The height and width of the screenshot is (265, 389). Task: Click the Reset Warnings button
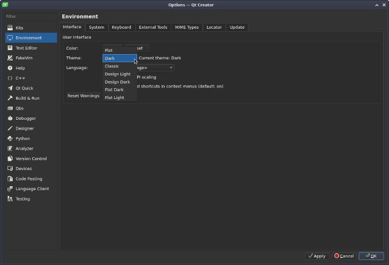(x=83, y=96)
